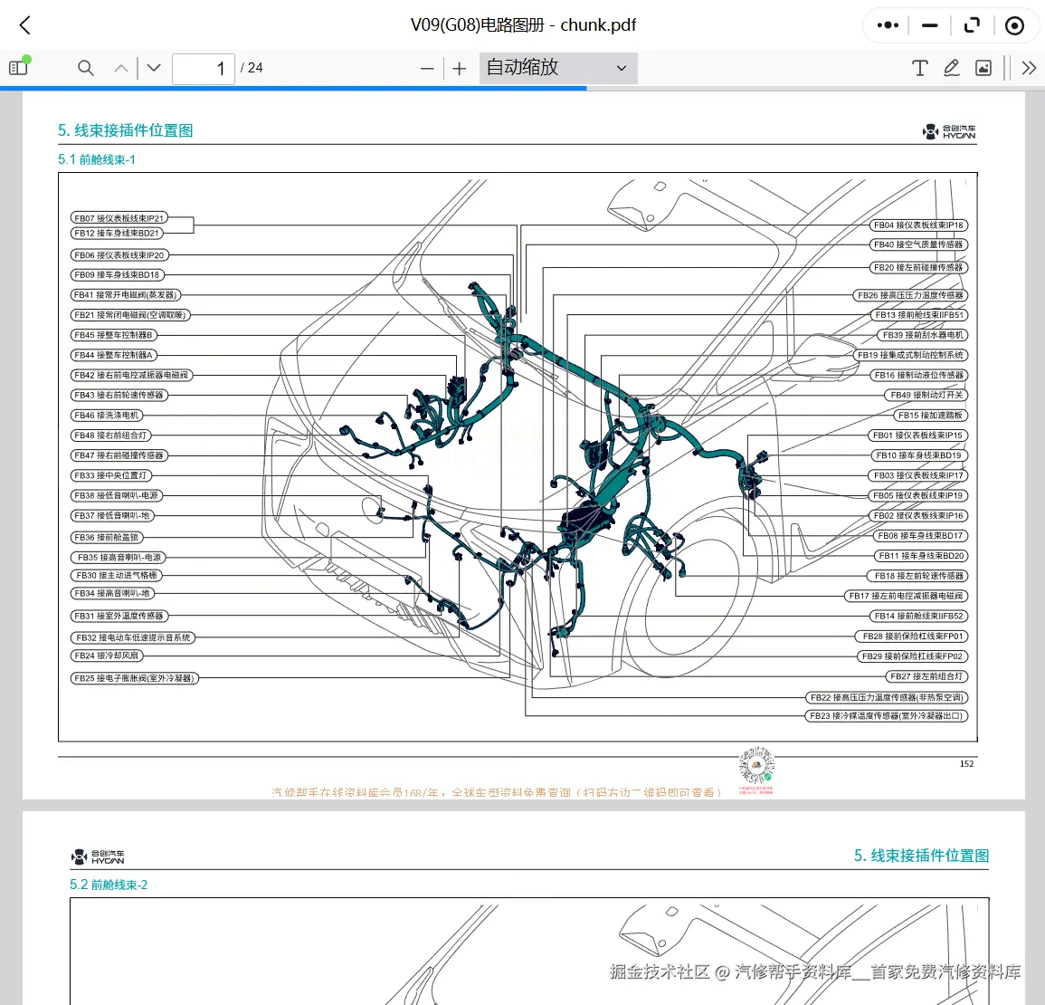Select the text annotation T tool
The width and height of the screenshot is (1045, 1005).
920,68
